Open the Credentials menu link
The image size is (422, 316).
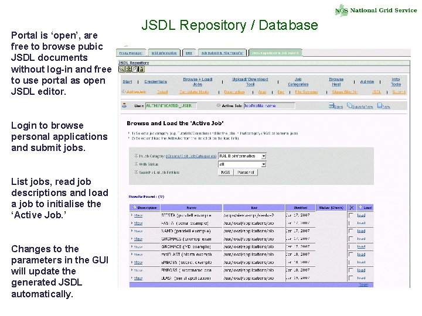coord(155,82)
